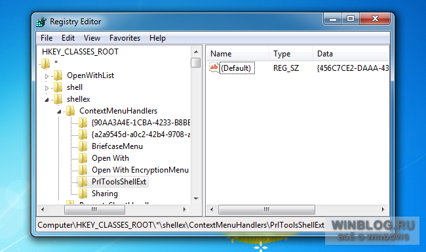This screenshot has height=252, width=426.
Task: Click the tree pane scroll left arrow
Action: 43,209
